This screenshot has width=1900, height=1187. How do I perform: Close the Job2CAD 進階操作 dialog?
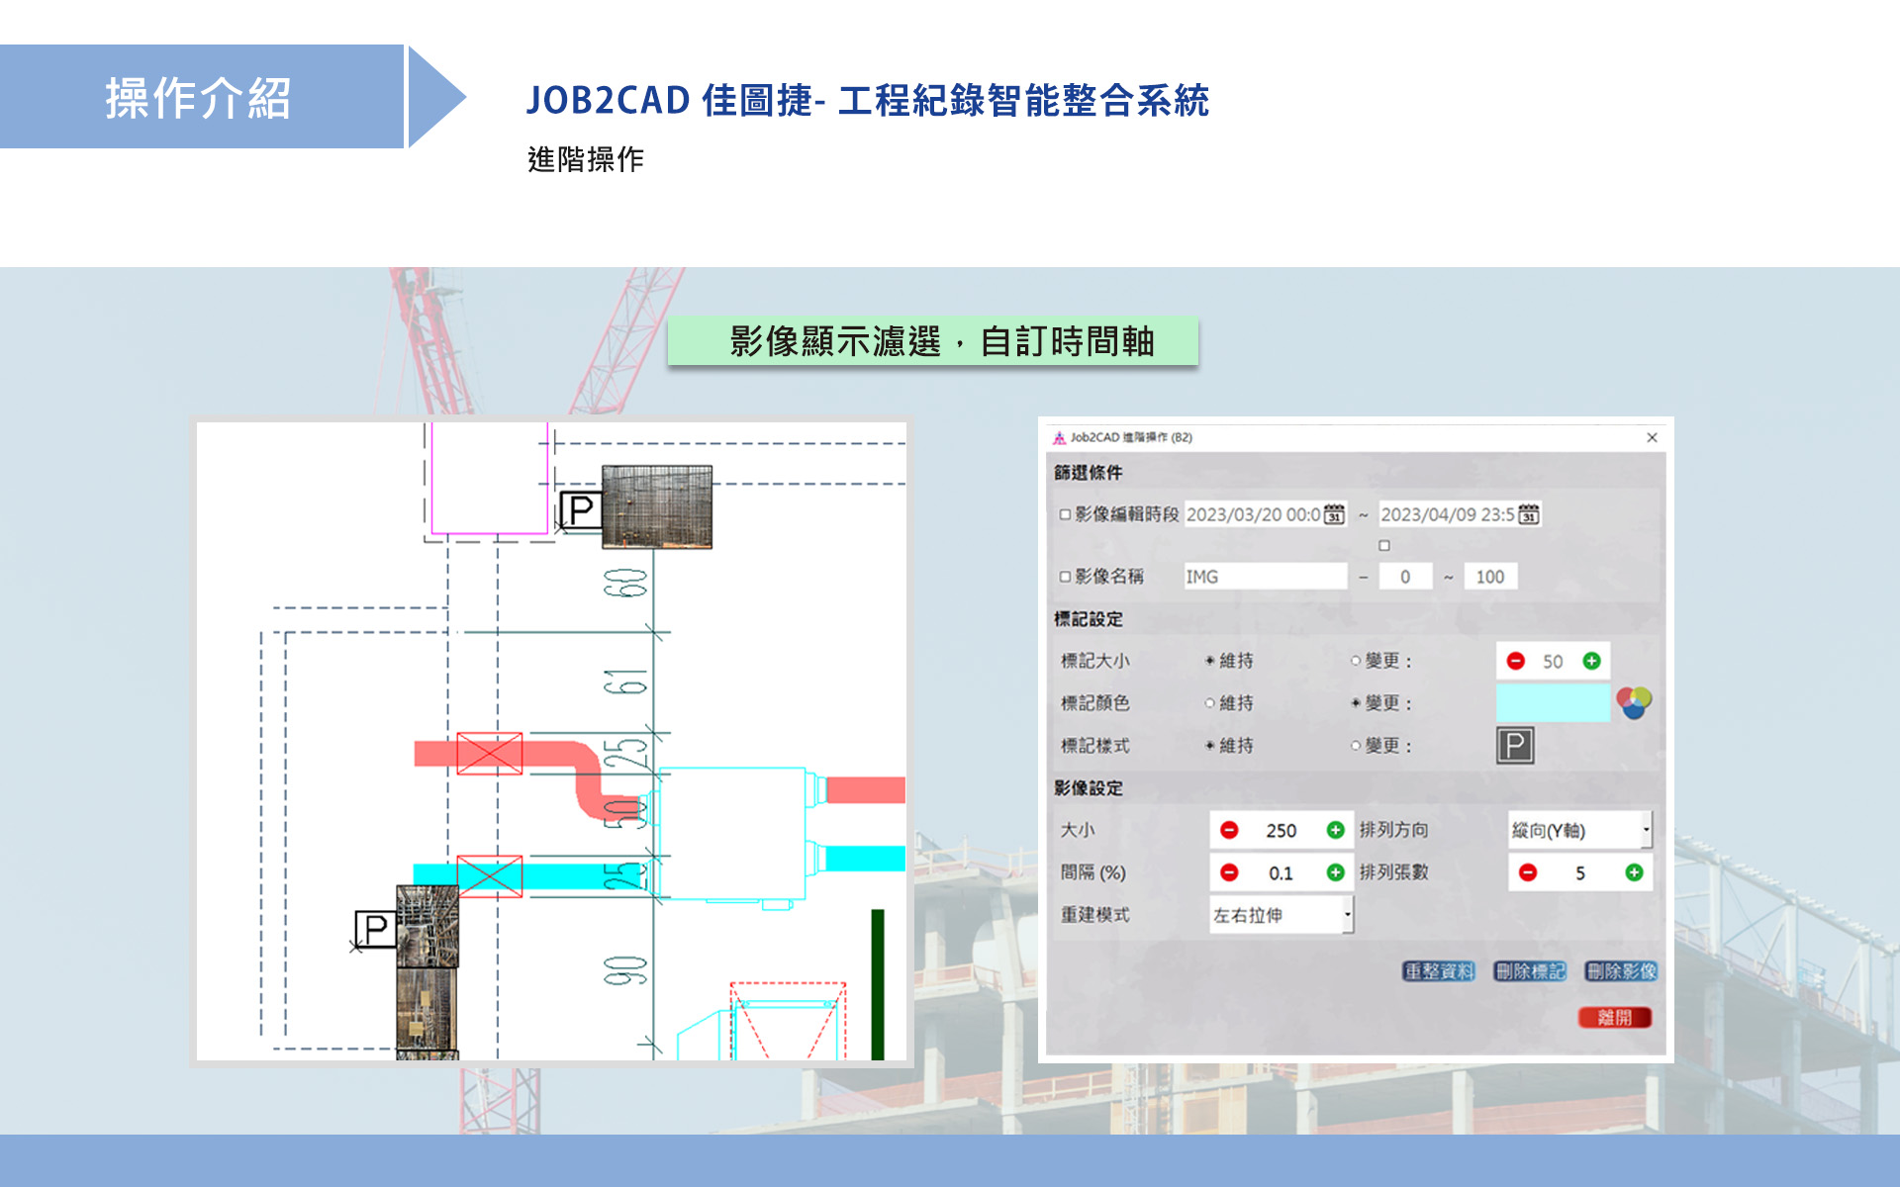(x=1652, y=437)
